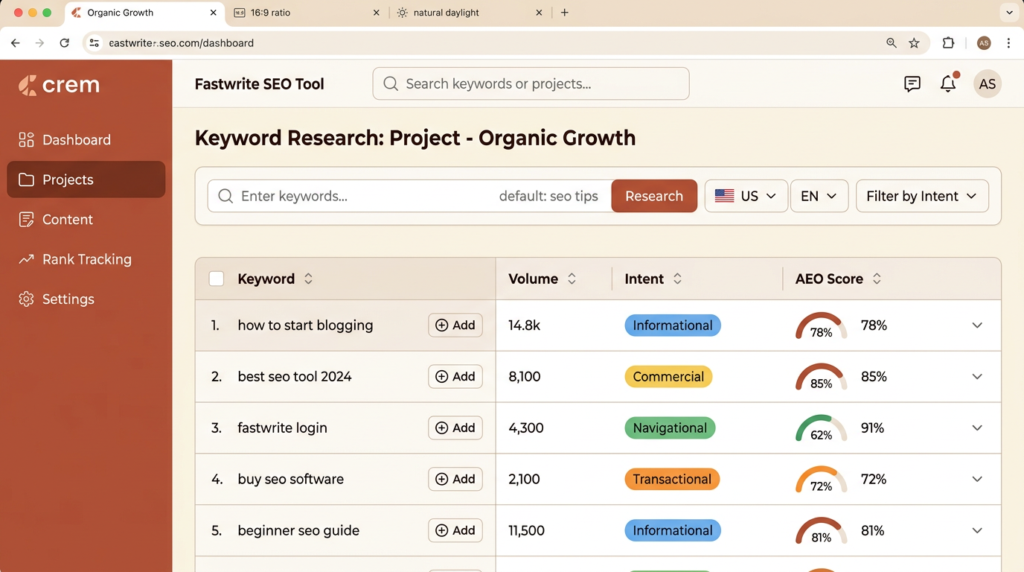
Task: Close the Organic Growth tab
Action: click(214, 13)
